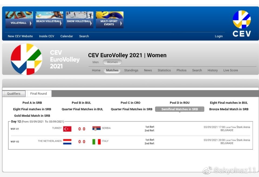Open the New CEV Website link
The width and height of the screenshot is (259, 177).
(x=20, y=36)
